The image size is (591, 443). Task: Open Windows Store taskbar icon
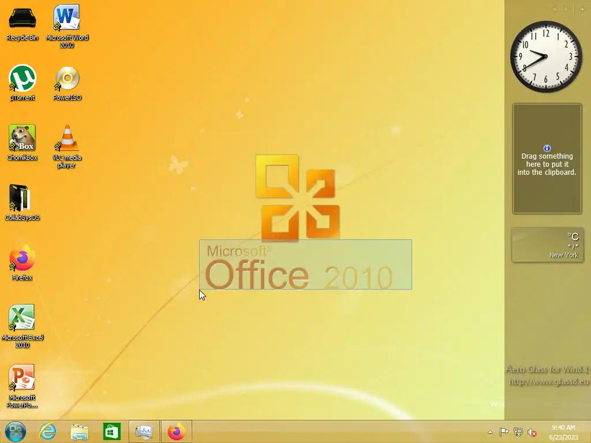(x=111, y=431)
